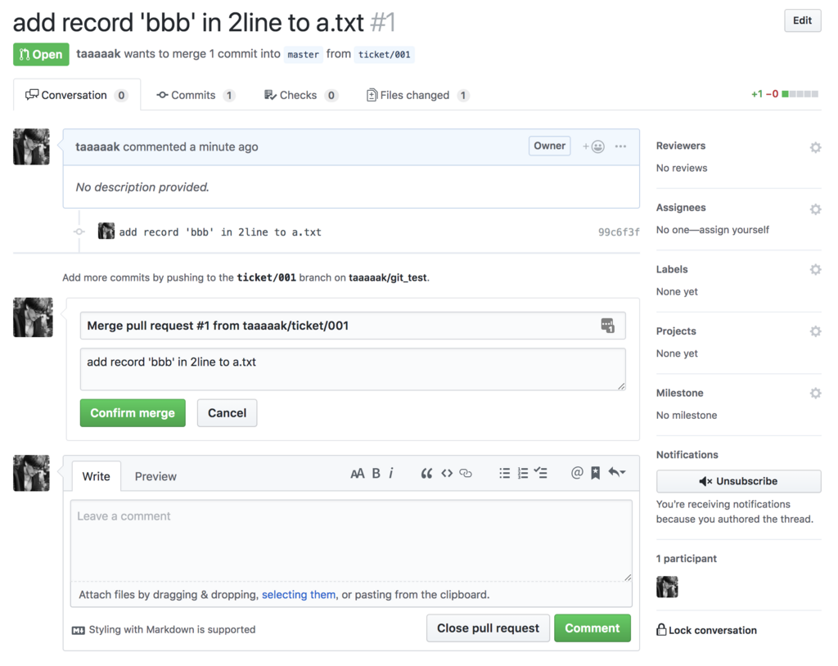This screenshot has width=838, height=666.
Task: Mention a user with the @ icon
Action: pos(577,473)
